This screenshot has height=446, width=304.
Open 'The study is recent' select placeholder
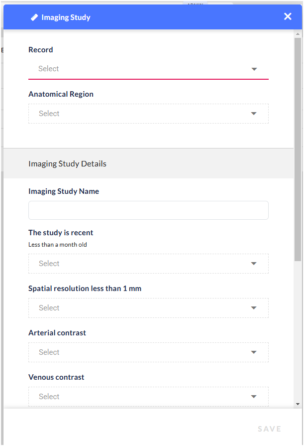(49, 264)
